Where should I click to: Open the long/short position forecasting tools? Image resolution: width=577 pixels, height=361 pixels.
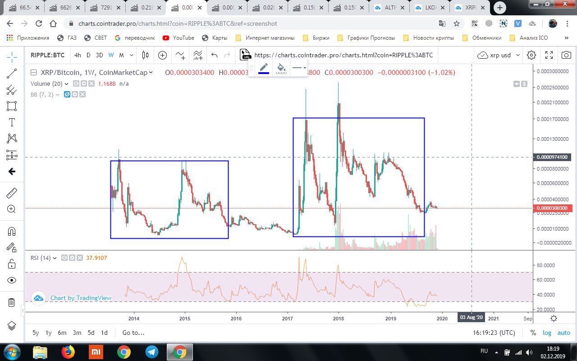pos(12,155)
